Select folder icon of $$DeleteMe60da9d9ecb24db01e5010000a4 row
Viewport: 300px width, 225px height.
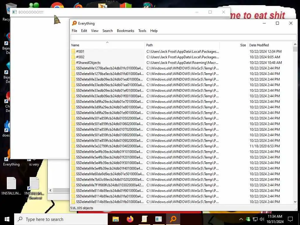(73, 174)
